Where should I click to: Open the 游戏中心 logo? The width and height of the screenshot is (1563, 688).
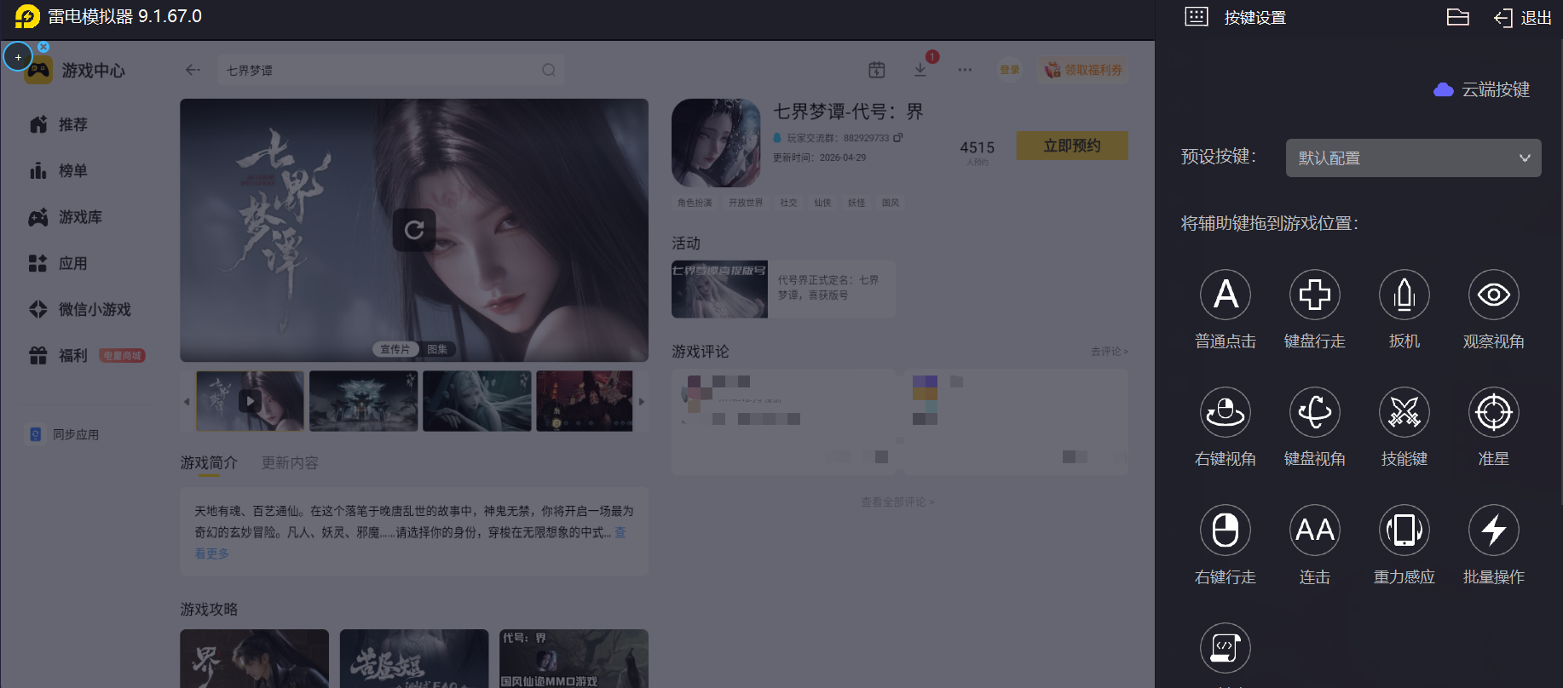(74, 70)
